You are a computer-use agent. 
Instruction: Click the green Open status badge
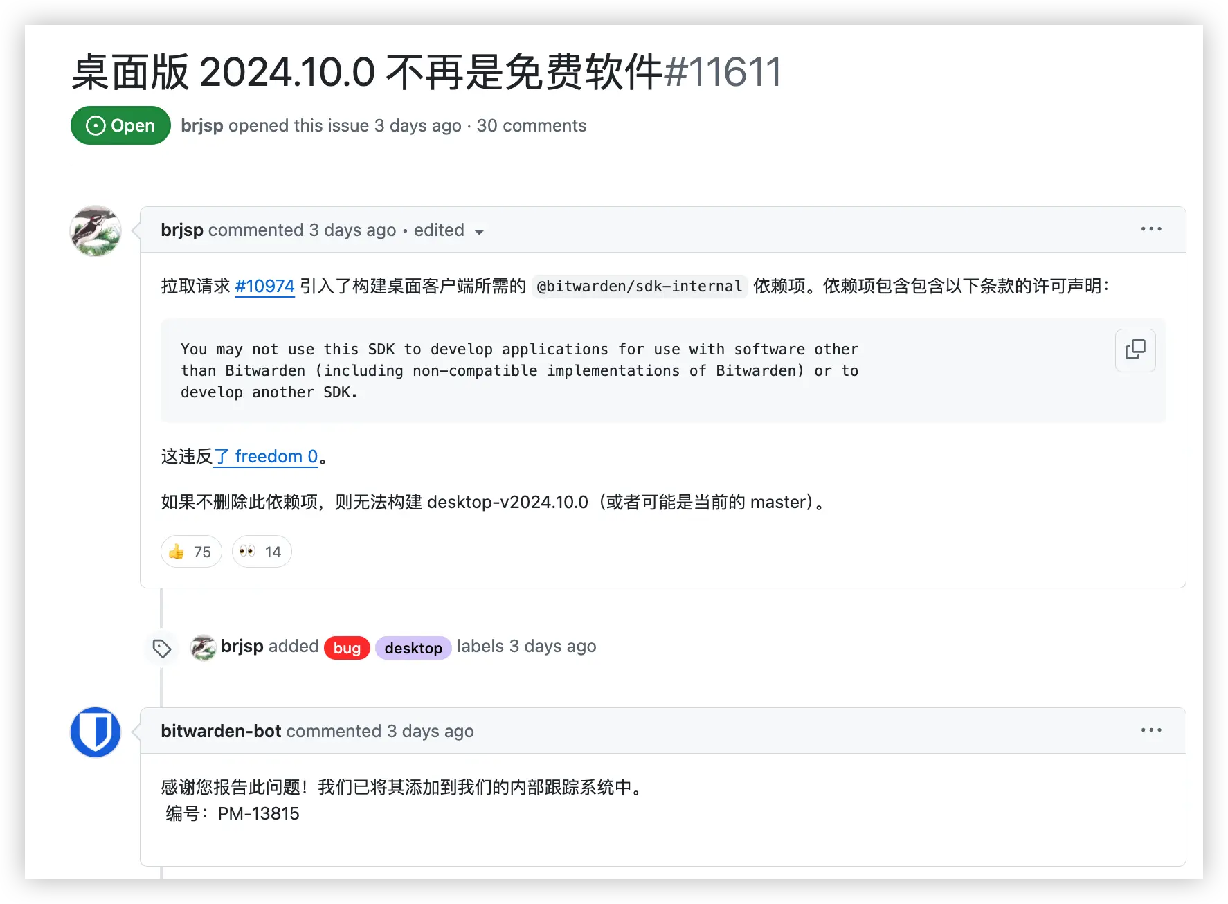click(120, 125)
